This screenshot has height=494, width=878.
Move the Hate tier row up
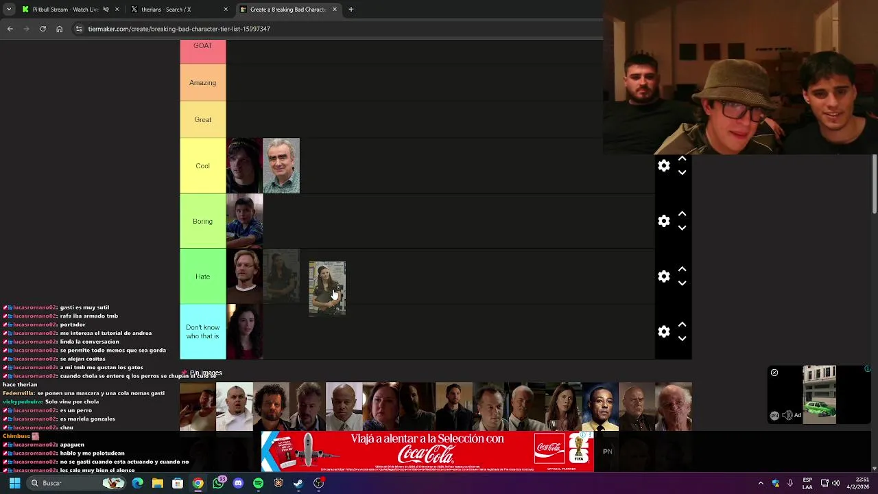click(682, 269)
